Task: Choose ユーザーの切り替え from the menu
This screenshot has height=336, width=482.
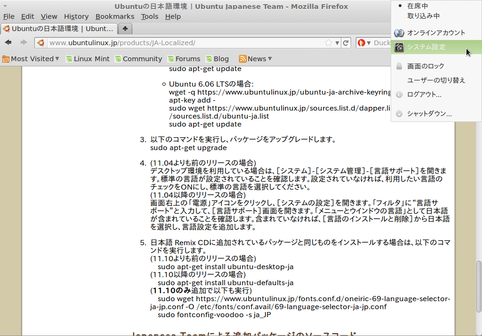Action: coord(436,80)
